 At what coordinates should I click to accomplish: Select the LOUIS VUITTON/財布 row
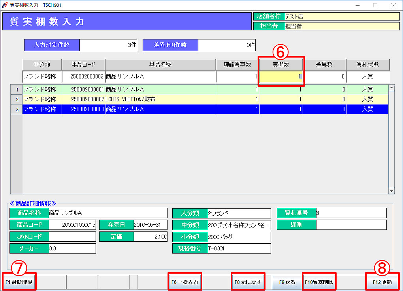click(160, 99)
